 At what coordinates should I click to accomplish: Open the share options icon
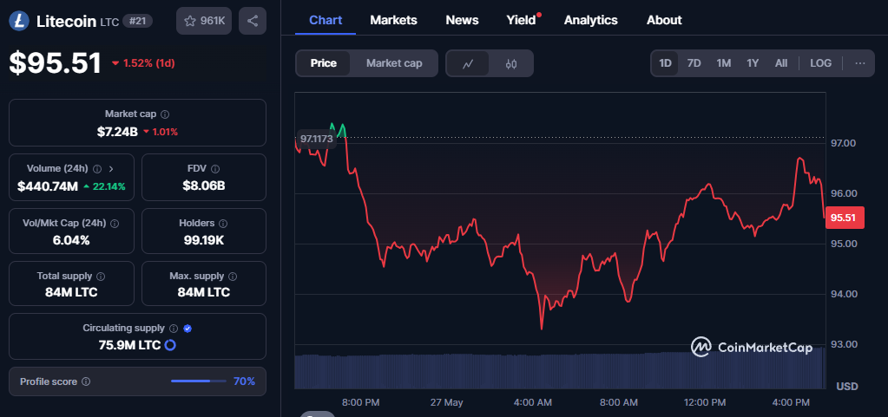click(253, 21)
